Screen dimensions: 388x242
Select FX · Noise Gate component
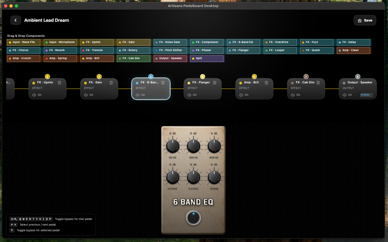point(170,42)
